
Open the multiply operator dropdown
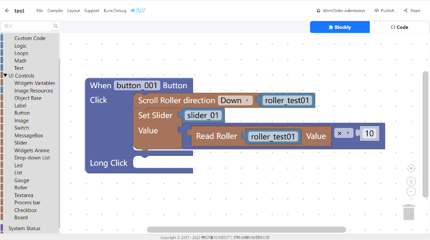[343, 133]
